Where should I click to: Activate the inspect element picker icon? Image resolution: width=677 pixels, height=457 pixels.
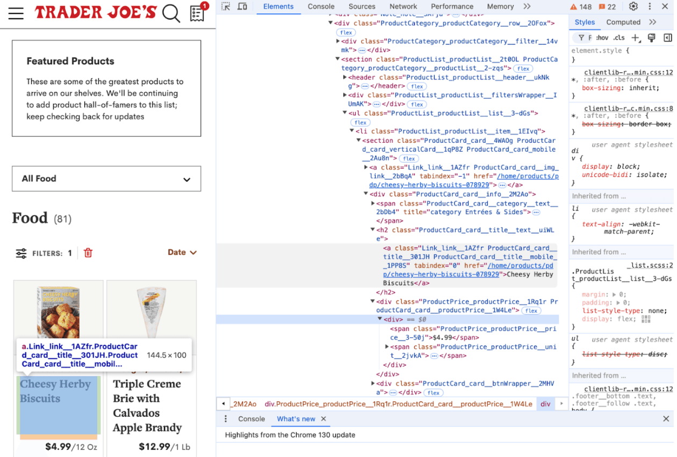tap(226, 6)
